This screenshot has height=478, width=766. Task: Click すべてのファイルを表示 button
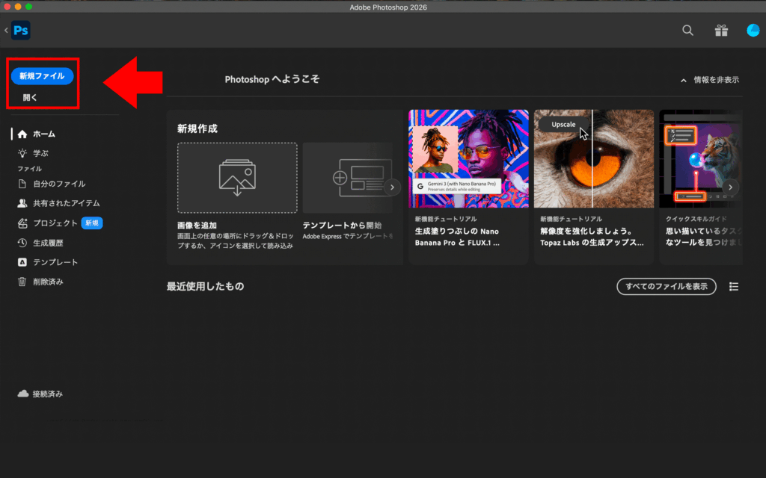[666, 287]
